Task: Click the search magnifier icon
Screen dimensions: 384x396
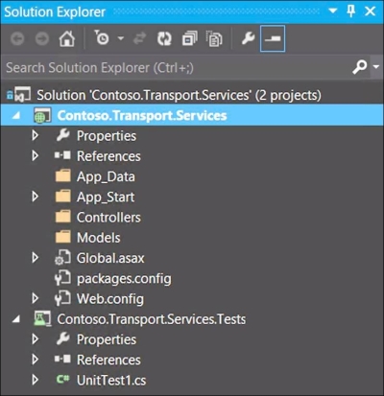Action: pos(359,67)
